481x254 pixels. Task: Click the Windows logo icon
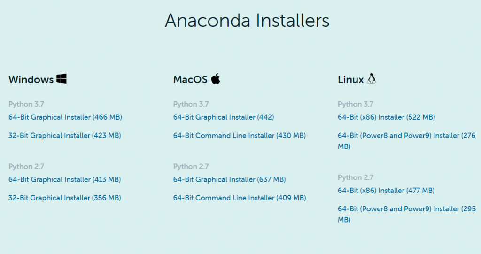(x=62, y=78)
